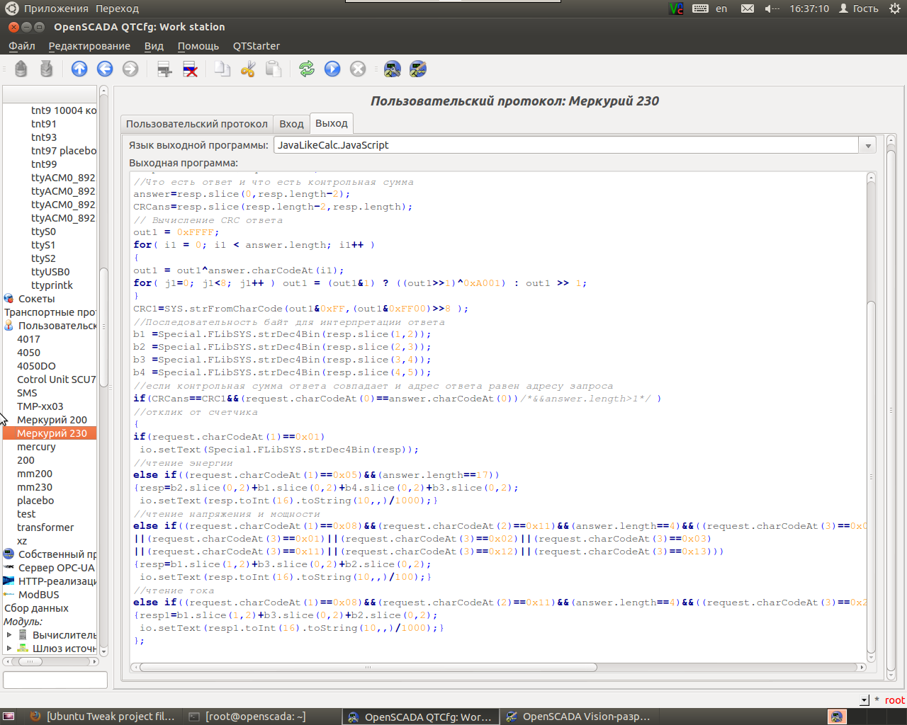The image size is (907, 725).
Task: Navigate back with blue left arrow
Action: (x=105, y=69)
